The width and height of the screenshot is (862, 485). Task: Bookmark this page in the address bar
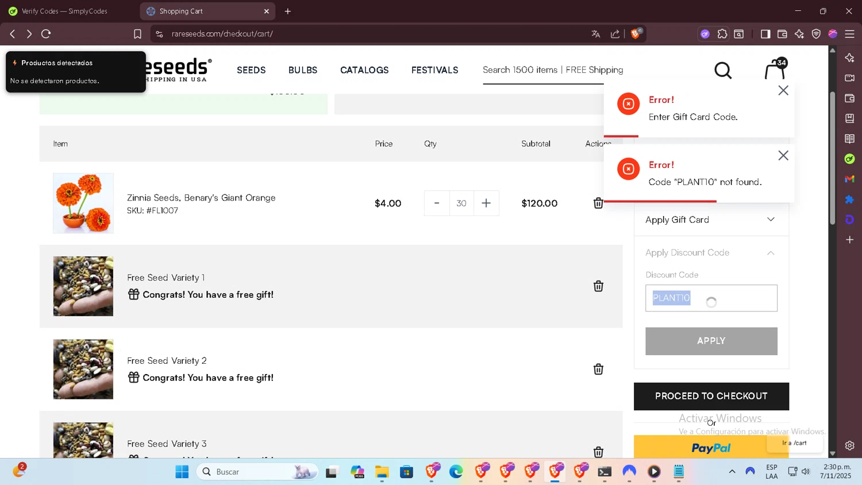click(x=137, y=34)
